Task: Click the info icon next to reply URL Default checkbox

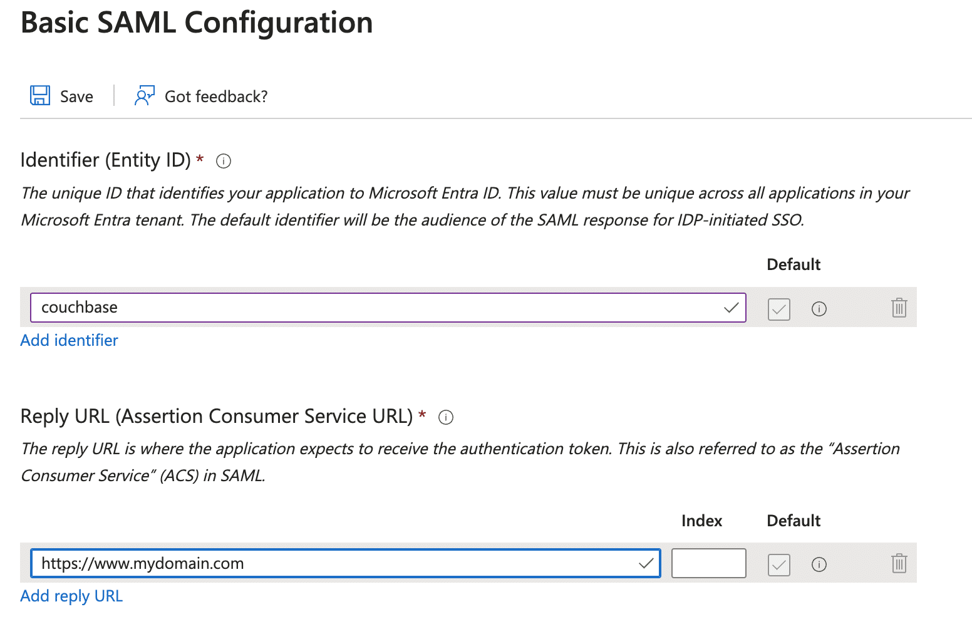Action: tap(819, 564)
